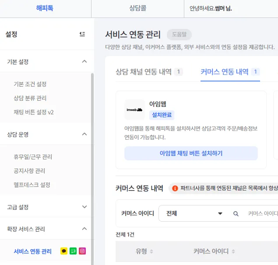Screen dimensions: 278x265
Task: Collapse the 설정 sidebar with the fold icon
Action: [x=82, y=34]
